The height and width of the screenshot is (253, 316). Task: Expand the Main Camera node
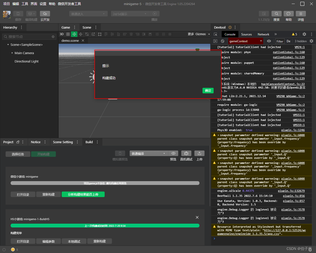tap(12, 53)
